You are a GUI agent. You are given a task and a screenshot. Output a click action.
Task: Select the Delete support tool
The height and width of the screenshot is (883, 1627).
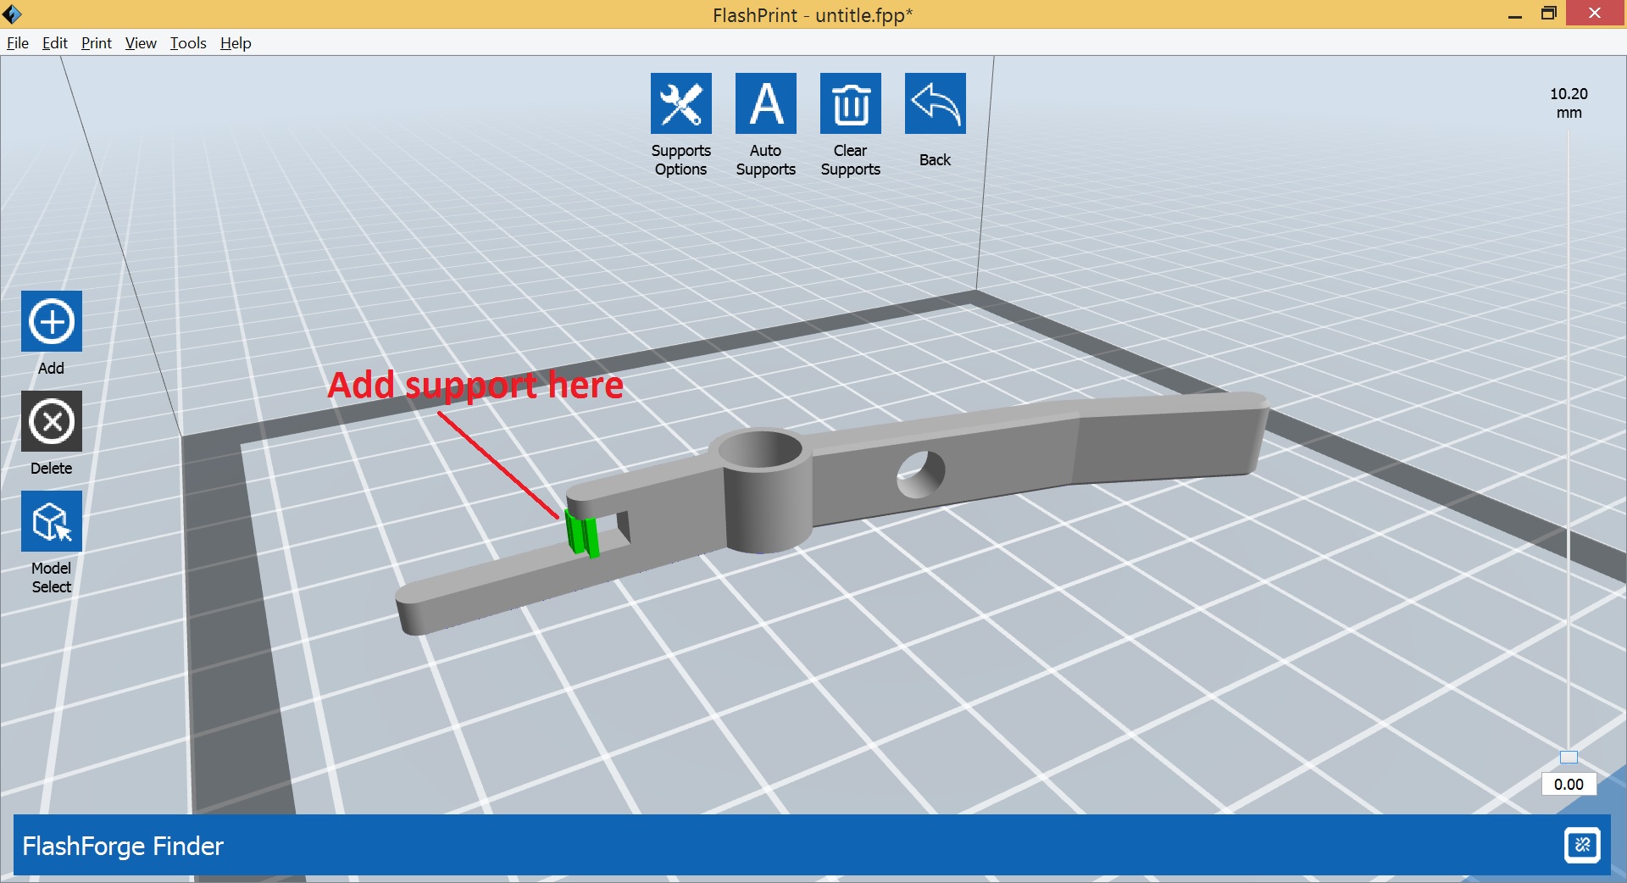pyautogui.click(x=52, y=421)
